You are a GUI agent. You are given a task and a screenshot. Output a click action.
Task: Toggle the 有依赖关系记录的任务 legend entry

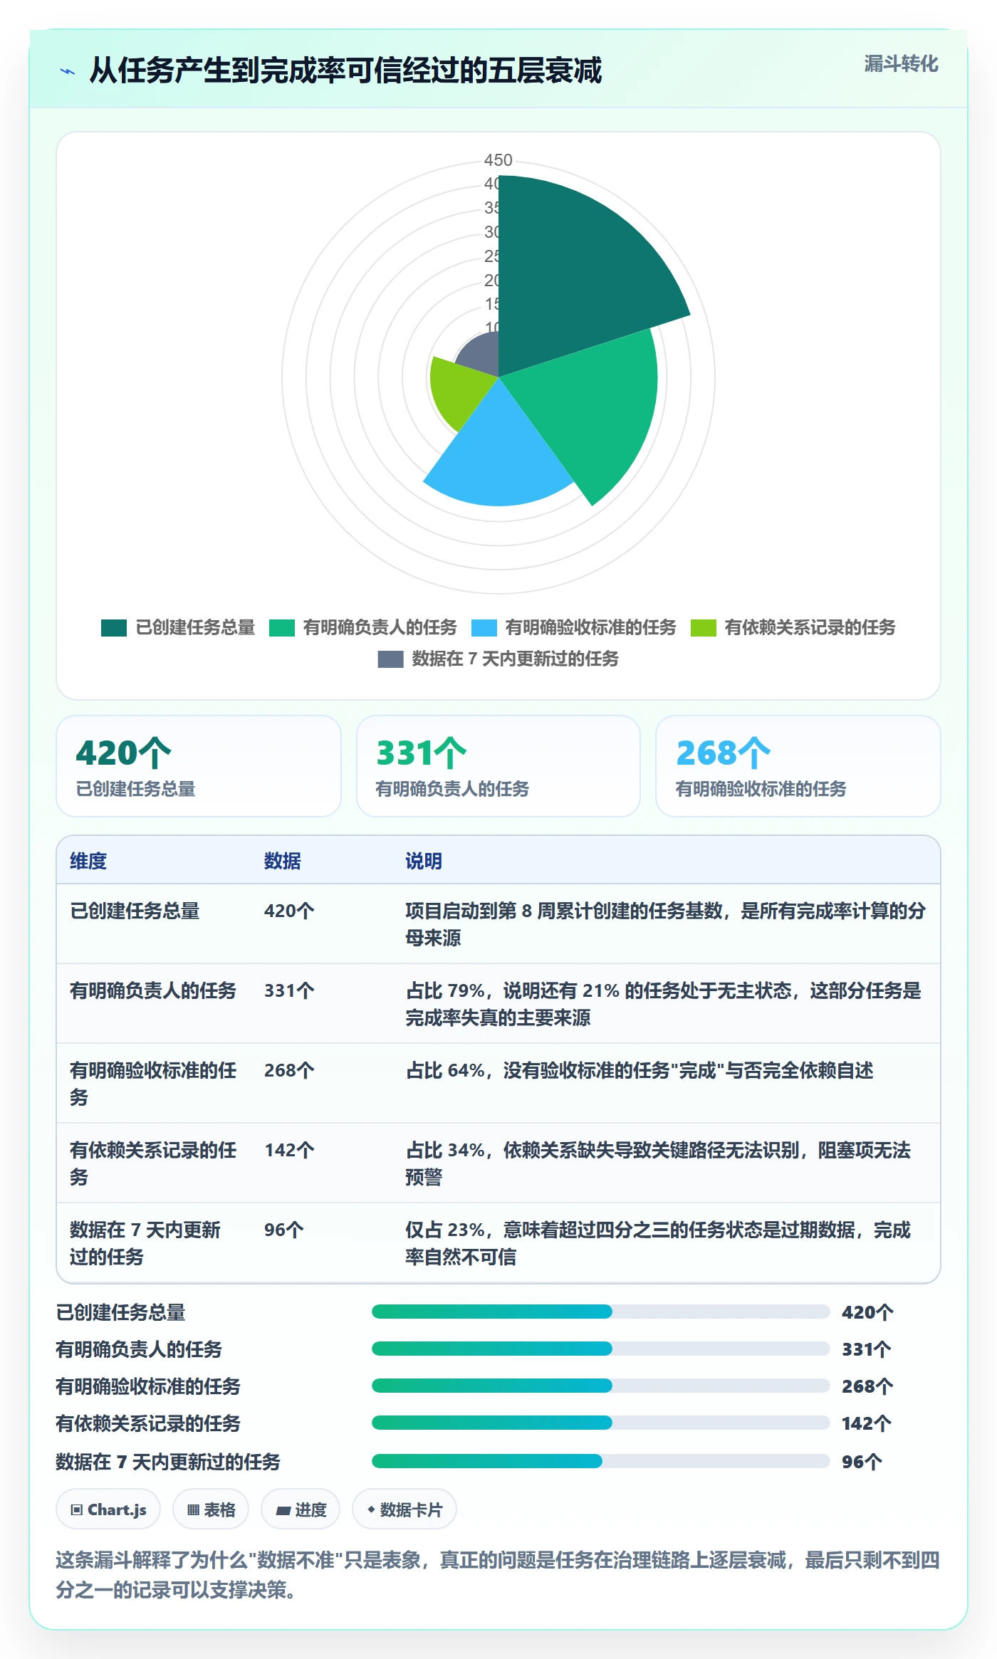pos(793,627)
